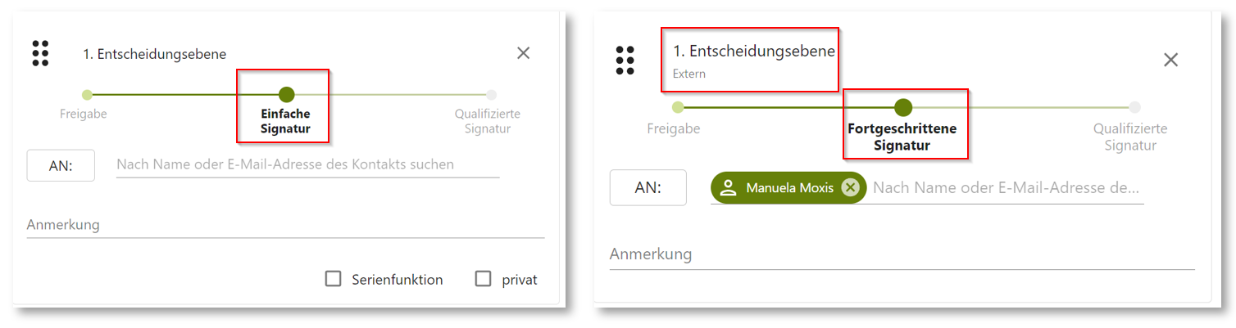The height and width of the screenshot is (328, 1236).
Task: Select Fortgeschrittene Signatur slider point
Action: (903, 107)
